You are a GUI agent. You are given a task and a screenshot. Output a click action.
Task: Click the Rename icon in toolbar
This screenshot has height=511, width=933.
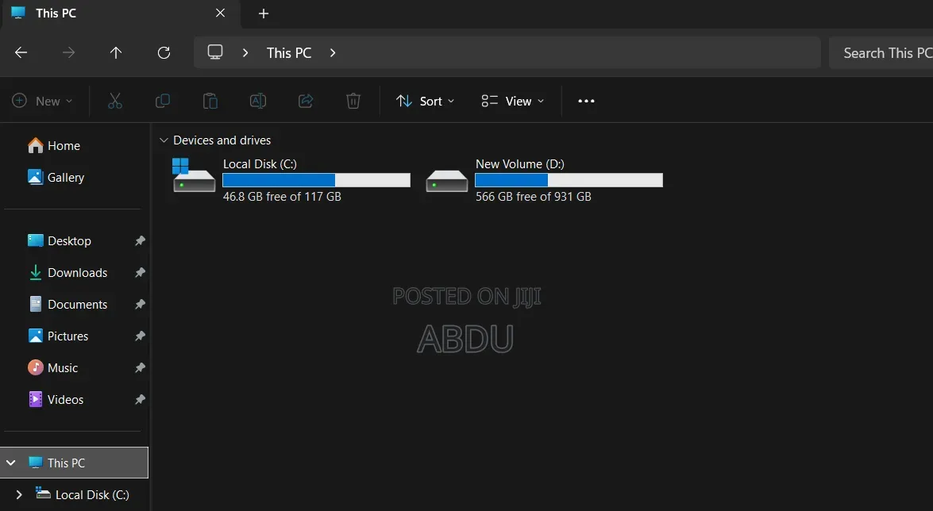[x=257, y=101]
